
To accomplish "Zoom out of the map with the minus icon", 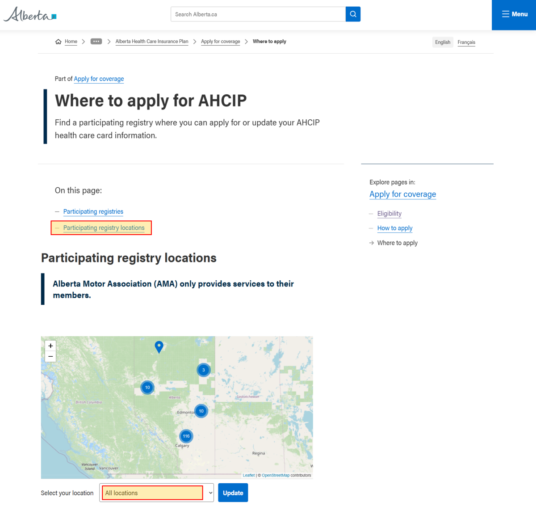I will pos(50,356).
